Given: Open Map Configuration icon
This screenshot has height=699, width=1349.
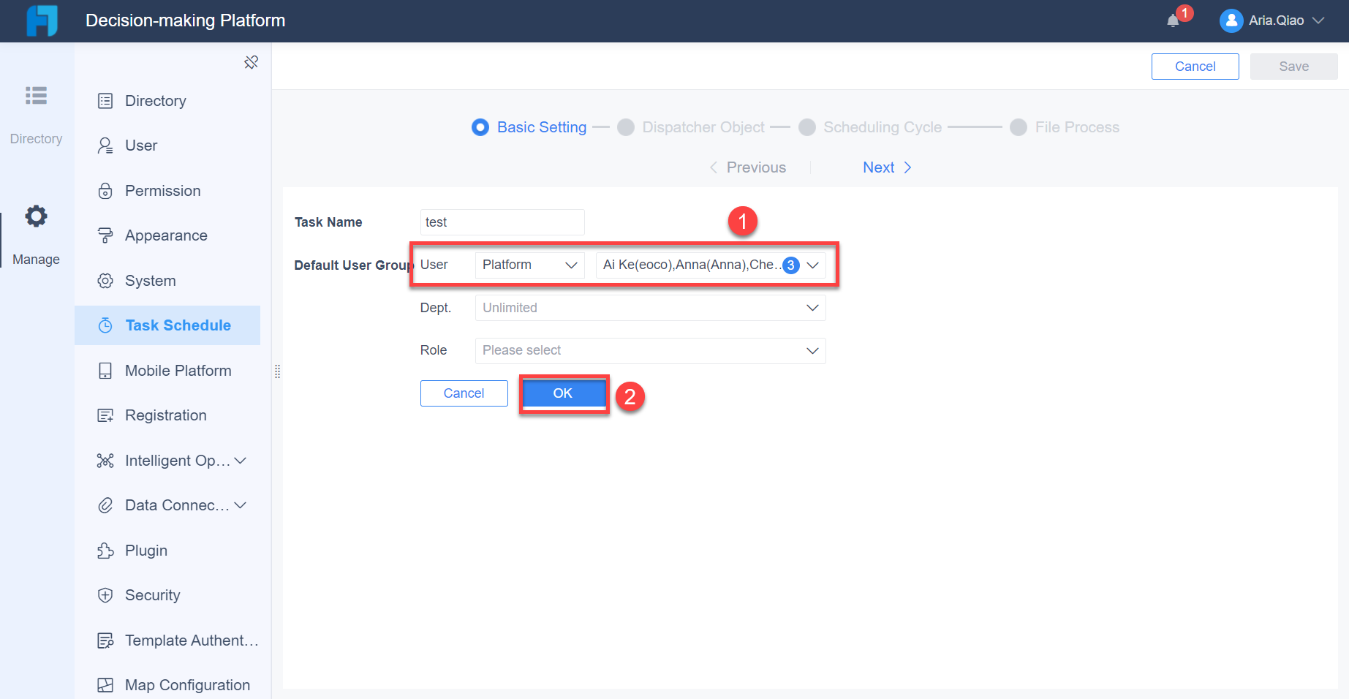Looking at the screenshot, I should pos(106,684).
